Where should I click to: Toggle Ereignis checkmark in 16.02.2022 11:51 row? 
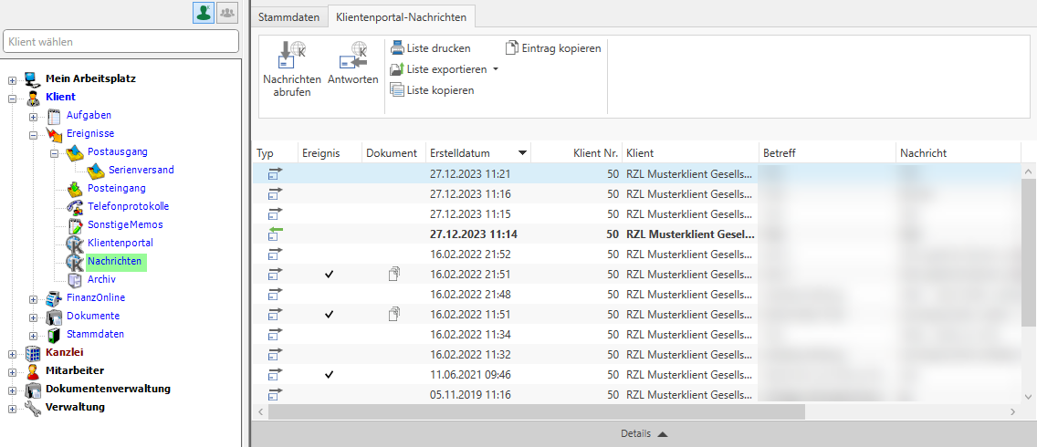pos(330,314)
